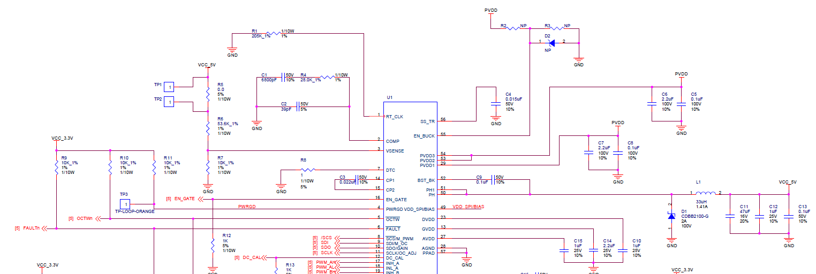Viewport: 816px width, 274px height.
Task: Select the U1 reference designator
Action: (389, 97)
